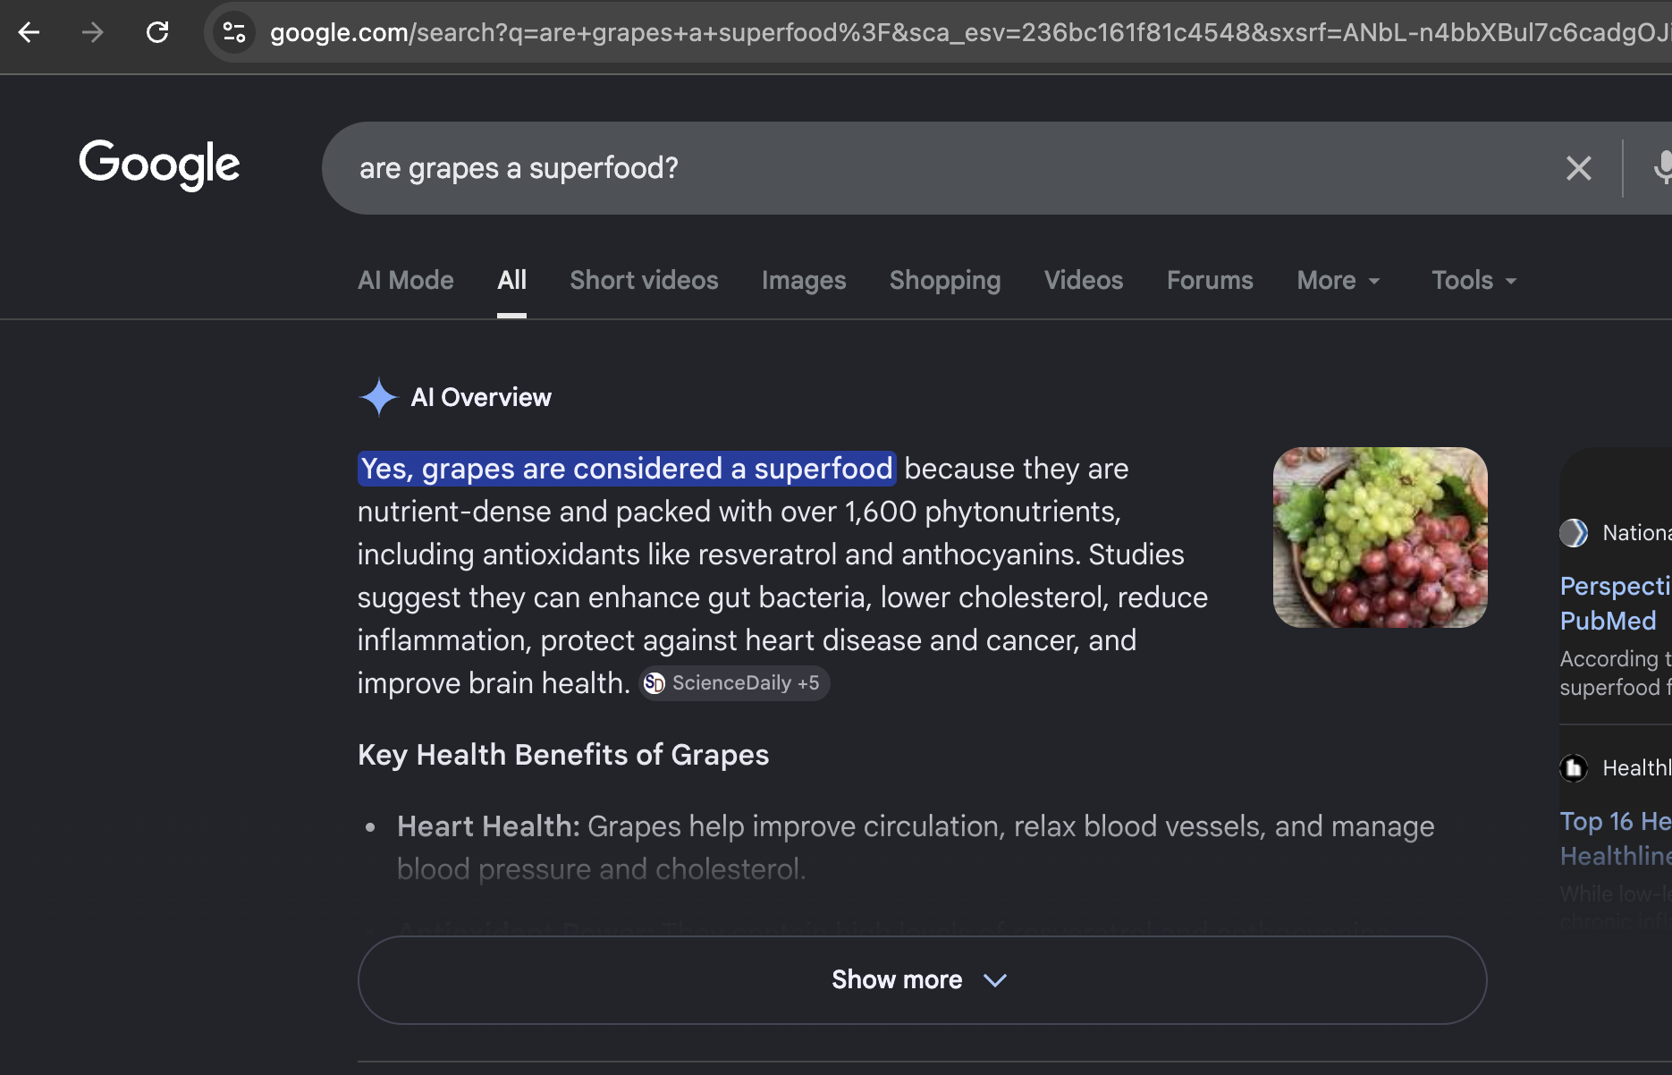This screenshot has height=1075, width=1672.
Task: Switch to the Short videos tab
Action: [644, 281]
